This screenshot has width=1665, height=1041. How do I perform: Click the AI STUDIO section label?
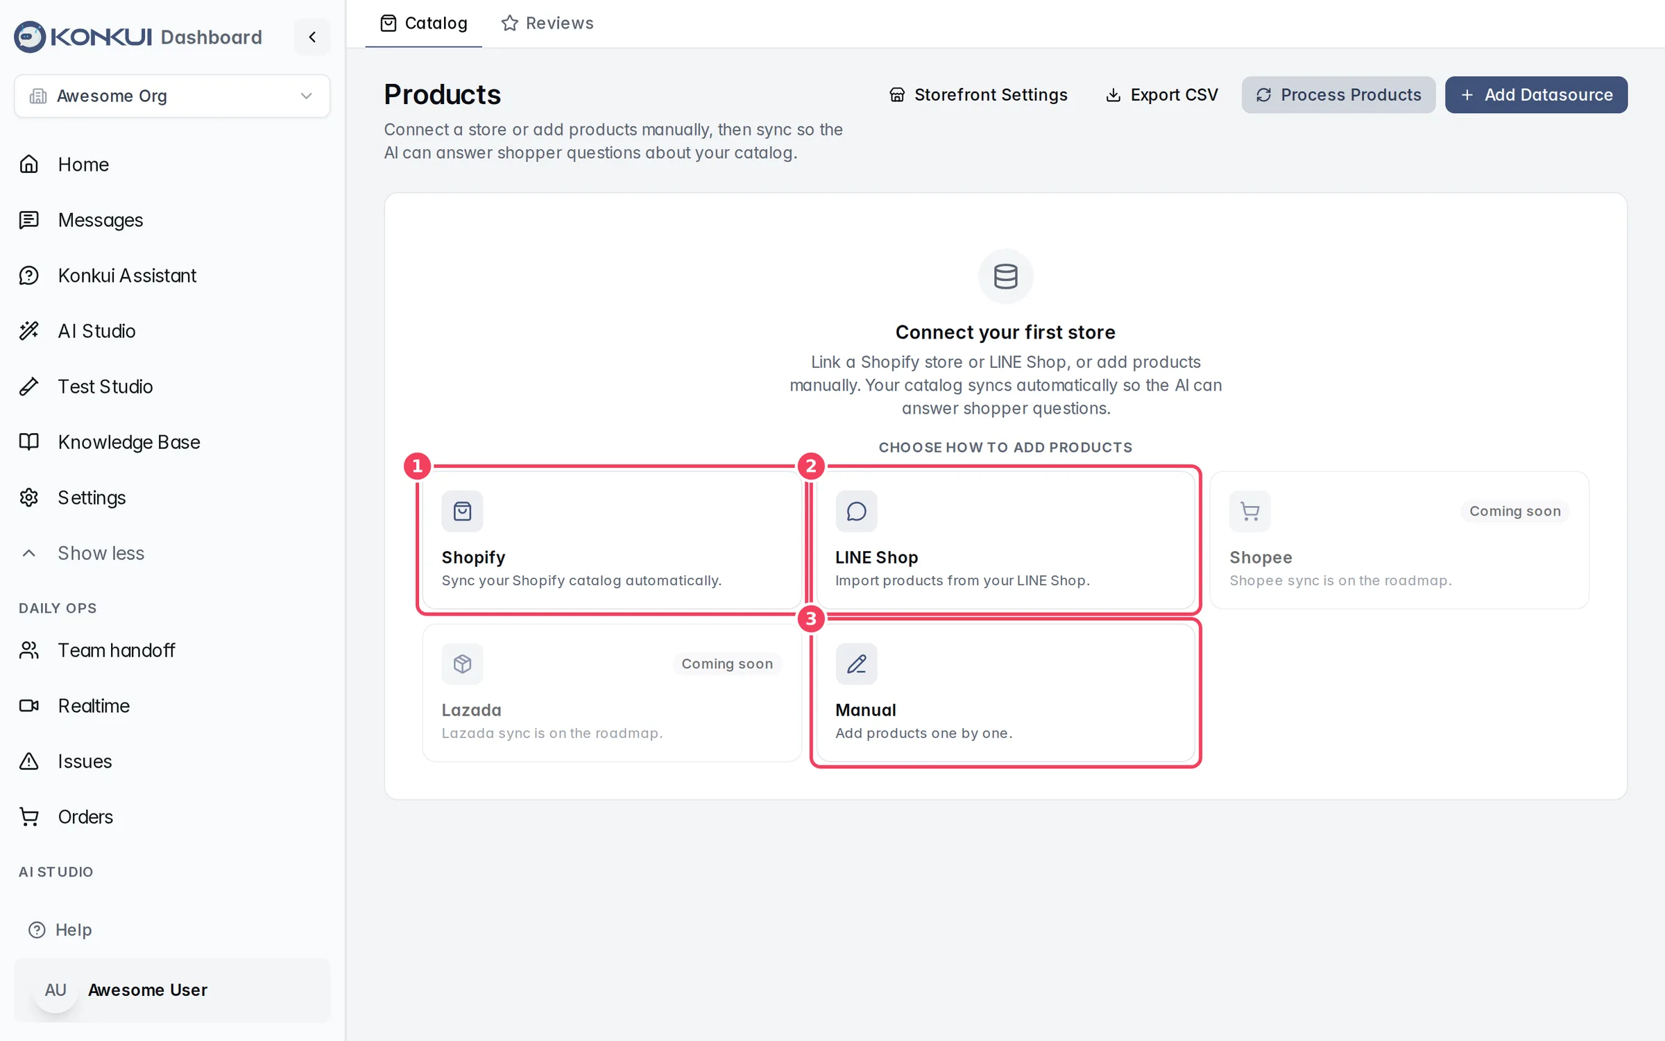(56, 872)
